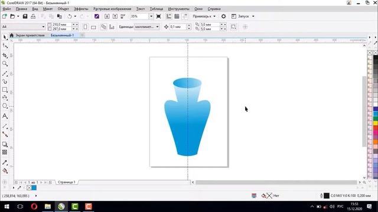
Task: Open Opera from the taskbar
Action: point(34,207)
